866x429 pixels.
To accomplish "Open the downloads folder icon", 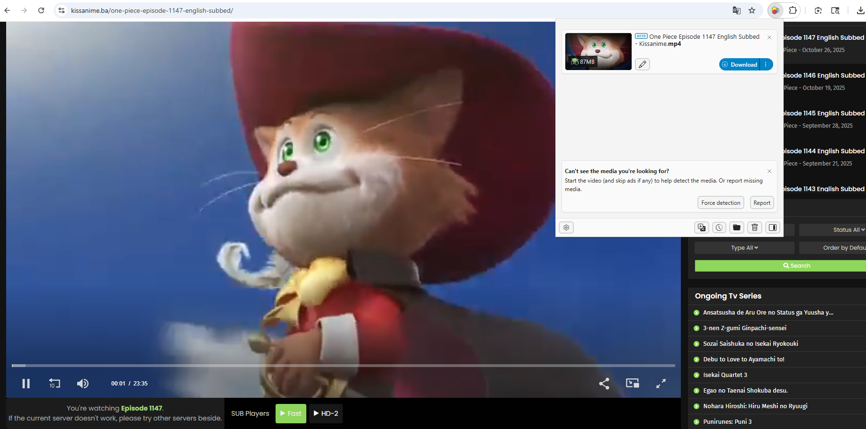I will pyautogui.click(x=737, y=228).
